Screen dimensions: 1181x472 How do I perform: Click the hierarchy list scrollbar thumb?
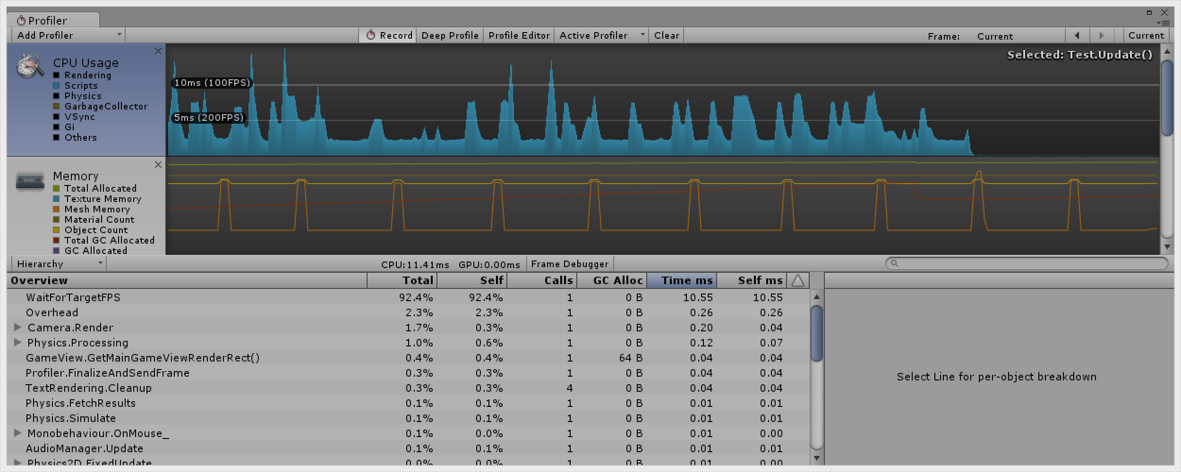[816, 333]
